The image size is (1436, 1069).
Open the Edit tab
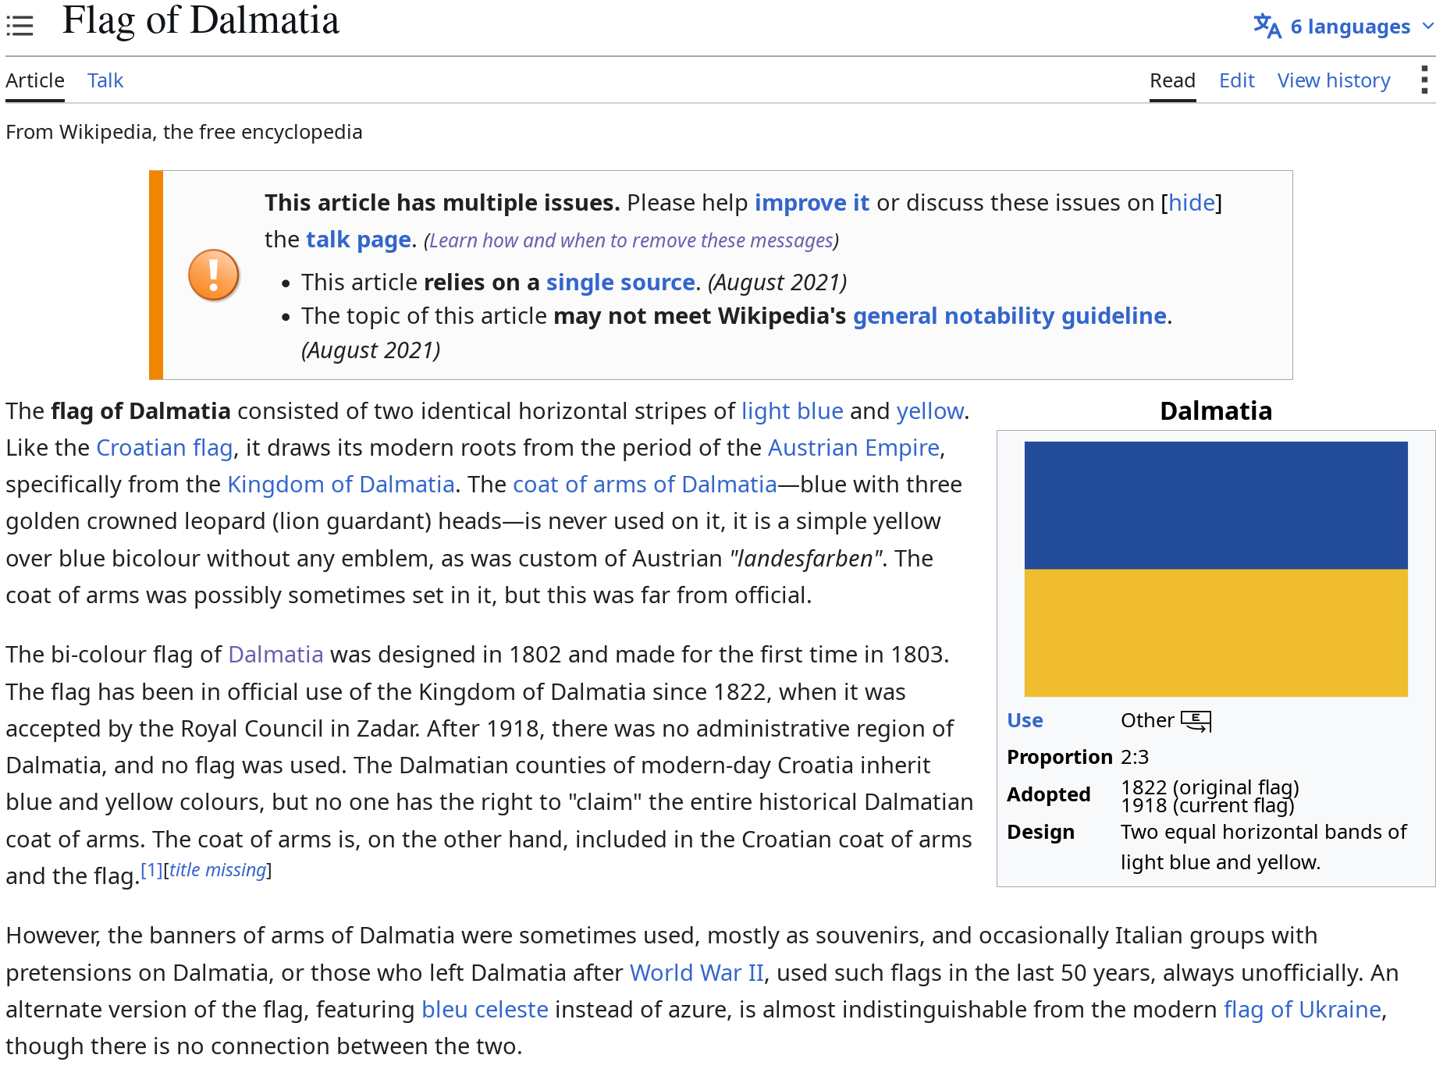pos(1237,80)
